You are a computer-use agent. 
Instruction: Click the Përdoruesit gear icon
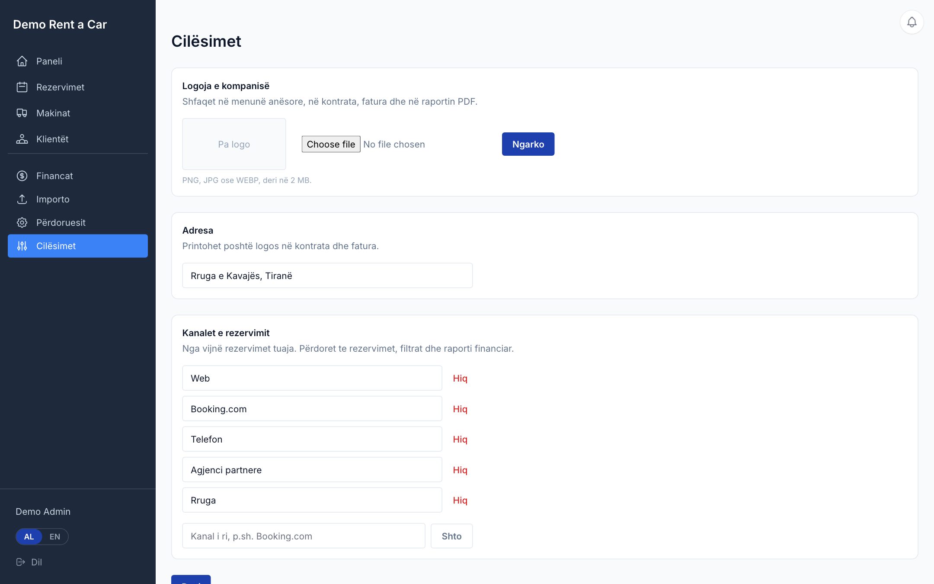tap(22, 222)
